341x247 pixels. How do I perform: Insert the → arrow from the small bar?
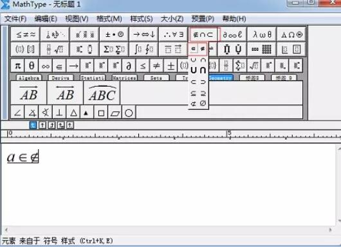click(73, 66)
